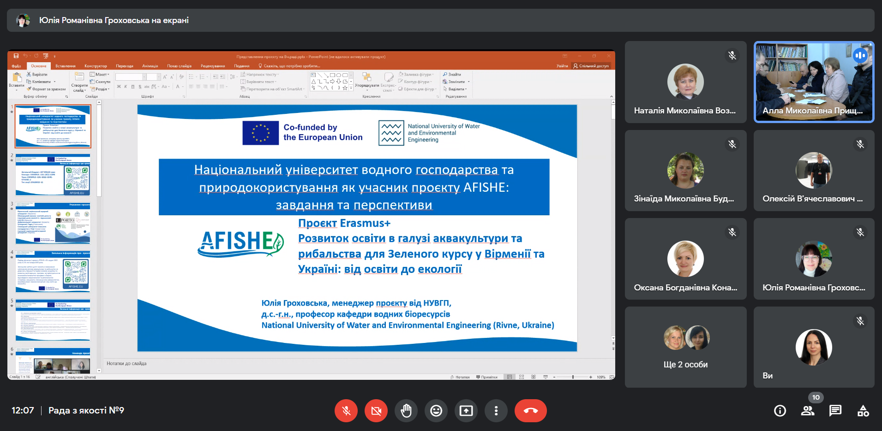
Task: Open the chat panel
Action: [x=835, y=411]
